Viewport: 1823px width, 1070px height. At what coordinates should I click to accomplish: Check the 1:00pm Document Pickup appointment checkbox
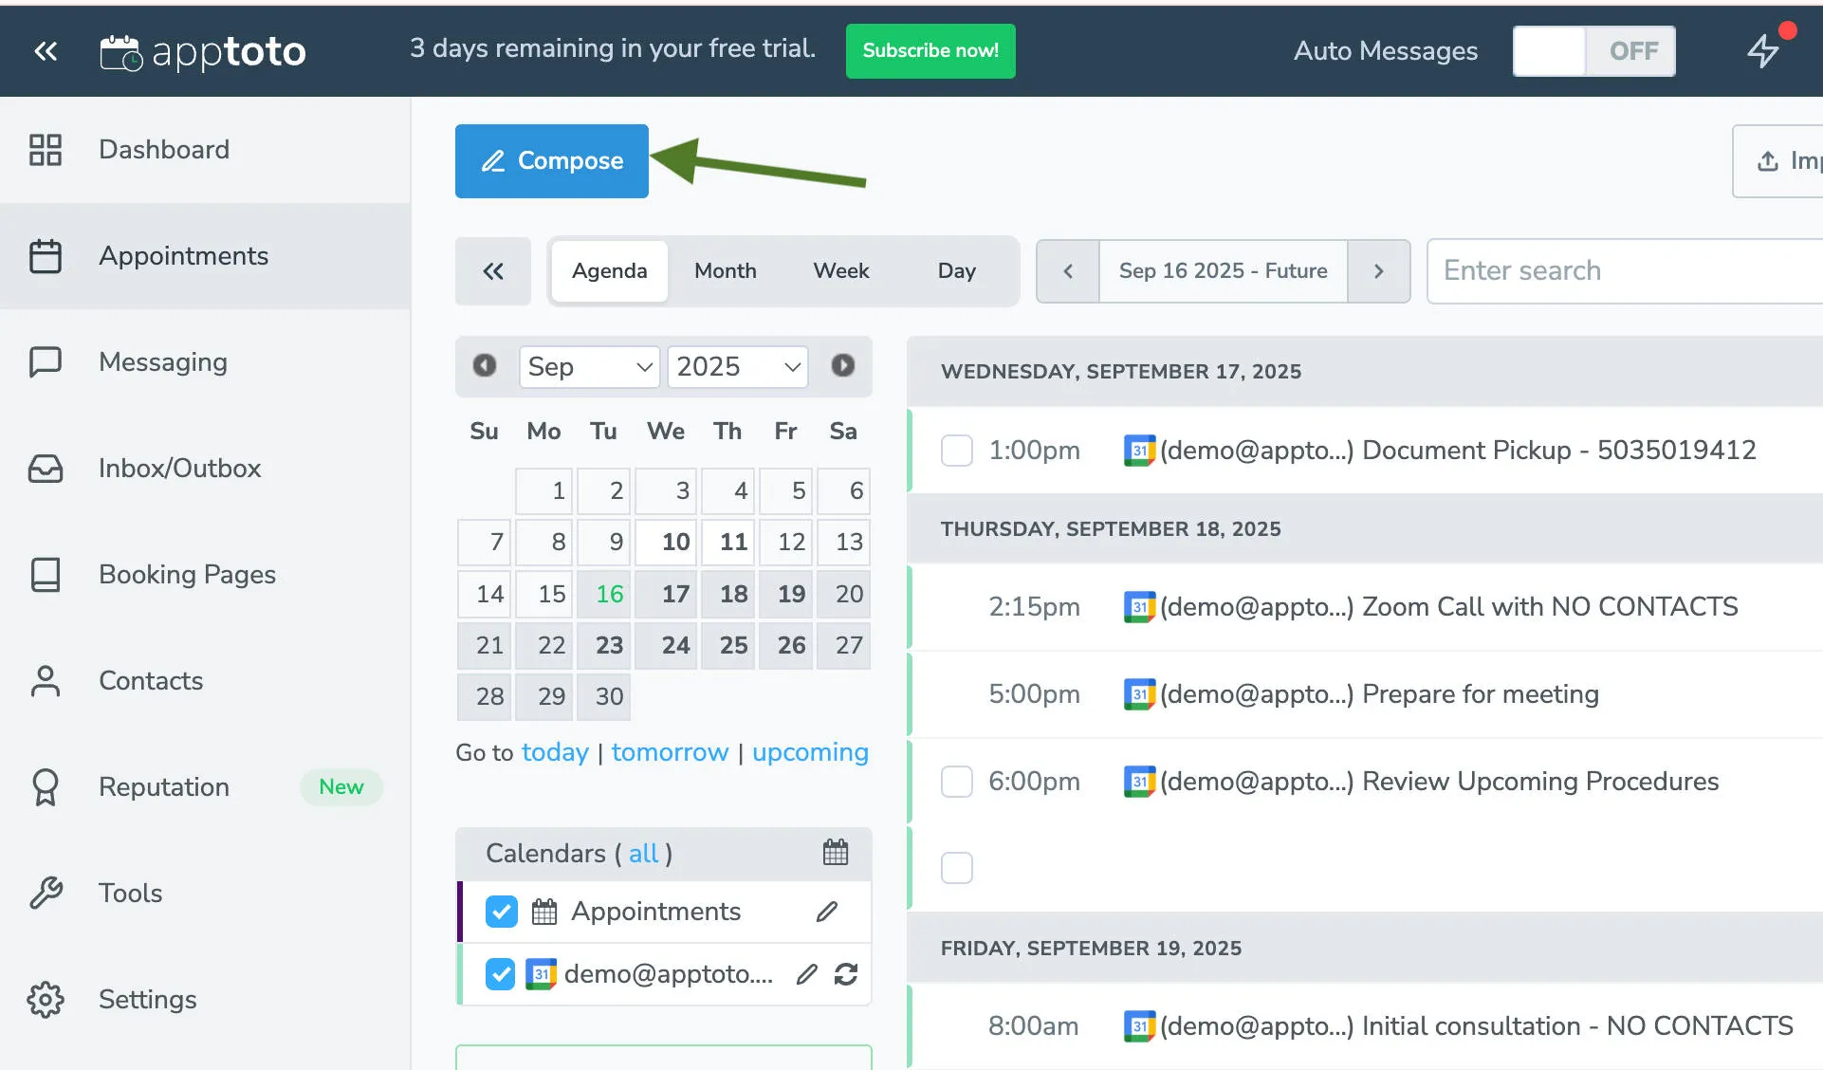[x=957, y=451]
